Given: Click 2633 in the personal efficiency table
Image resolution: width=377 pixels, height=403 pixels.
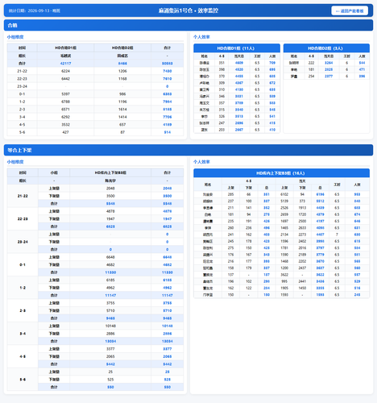Looking at the screenshot, I should pos(302,228).
